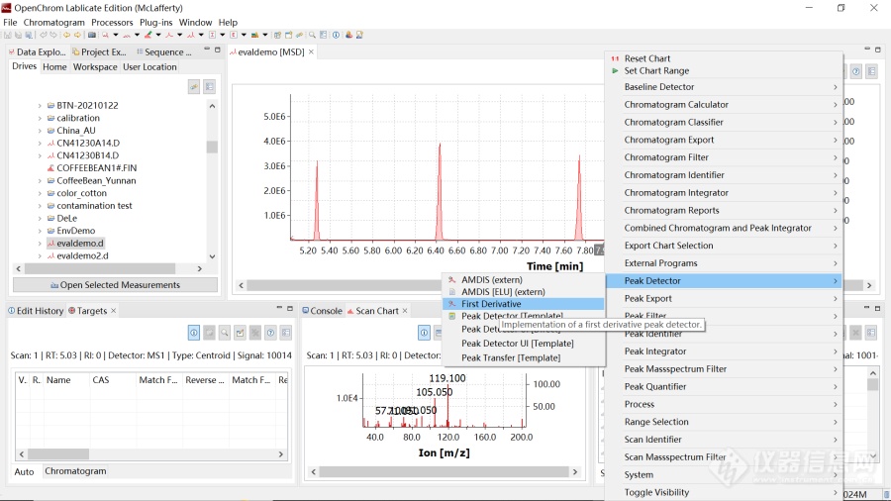Close the evaldemo [MSD] editor tab
Image resolution: width=891 pixels, height=501 pixels.
coord(311,52)
